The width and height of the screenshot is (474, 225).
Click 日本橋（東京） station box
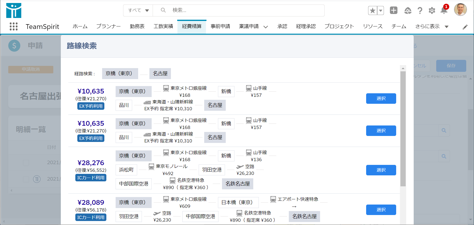238,203
